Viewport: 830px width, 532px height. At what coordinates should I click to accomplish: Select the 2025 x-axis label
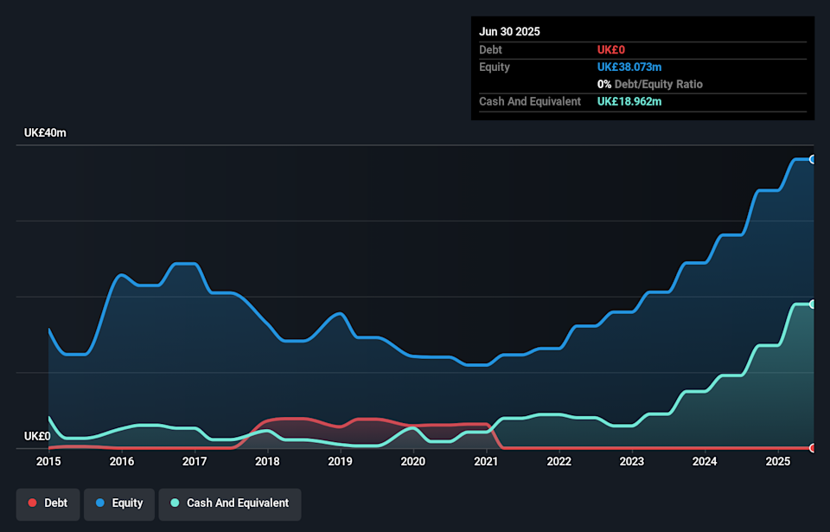pyautogui.click(x=777, y=462)
